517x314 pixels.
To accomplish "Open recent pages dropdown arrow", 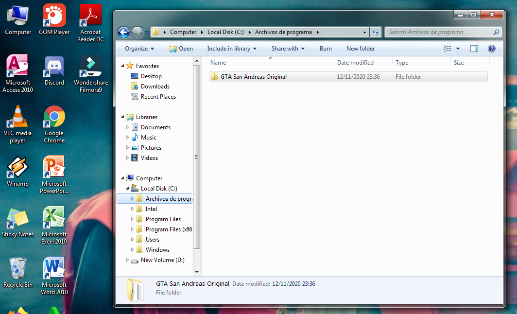I will (x=147, y=33).
